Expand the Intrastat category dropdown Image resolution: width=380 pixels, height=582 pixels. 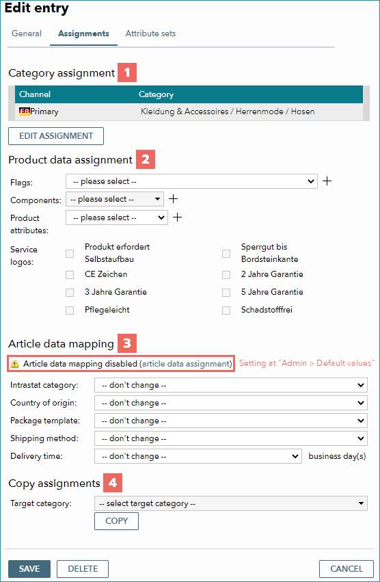[231, 385]
